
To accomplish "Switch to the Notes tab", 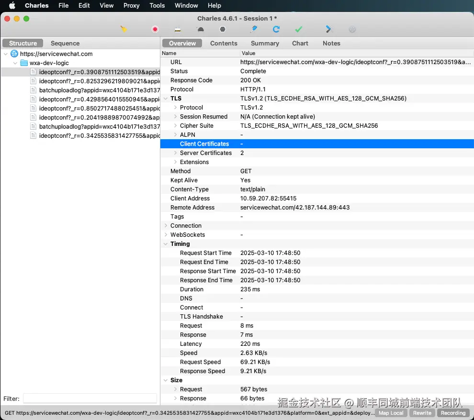I will click(331, 43).
